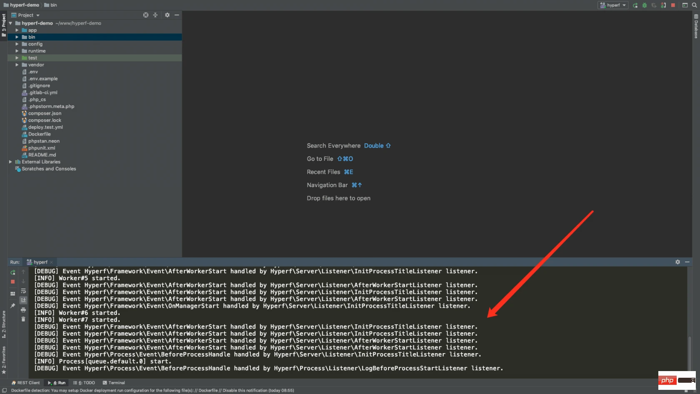Screen dimensions: 700x394
Task: Open the Project view dropdown
Action: pos(26,15)
